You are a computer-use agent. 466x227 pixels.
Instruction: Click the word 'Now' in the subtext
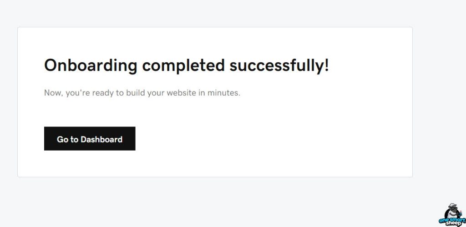(52, 93)
